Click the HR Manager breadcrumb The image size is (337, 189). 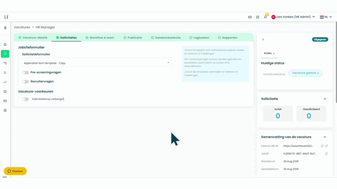click(x=45, y=27)
